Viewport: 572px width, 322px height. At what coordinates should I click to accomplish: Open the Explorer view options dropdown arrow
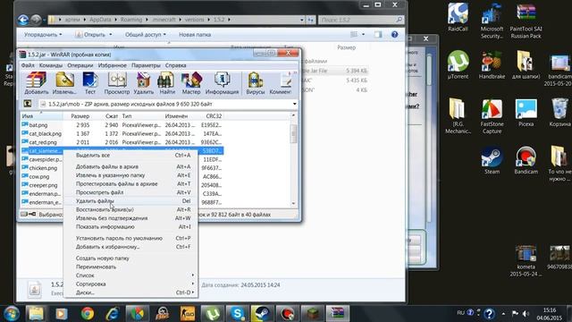click(364, 34)
